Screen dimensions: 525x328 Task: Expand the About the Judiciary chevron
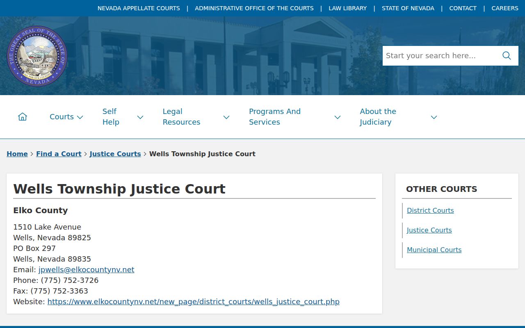tap(434, 117)
